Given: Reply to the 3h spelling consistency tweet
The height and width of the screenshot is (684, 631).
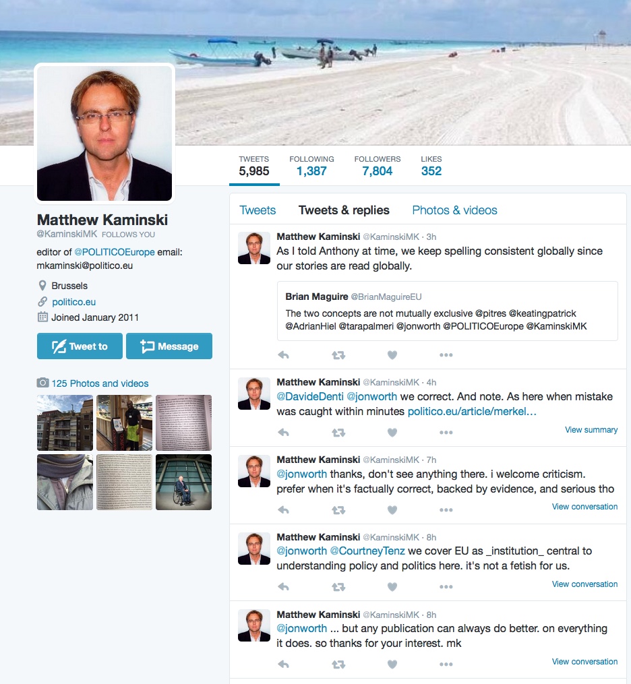Looking at the screenshot, I should [x=284, y=355].
